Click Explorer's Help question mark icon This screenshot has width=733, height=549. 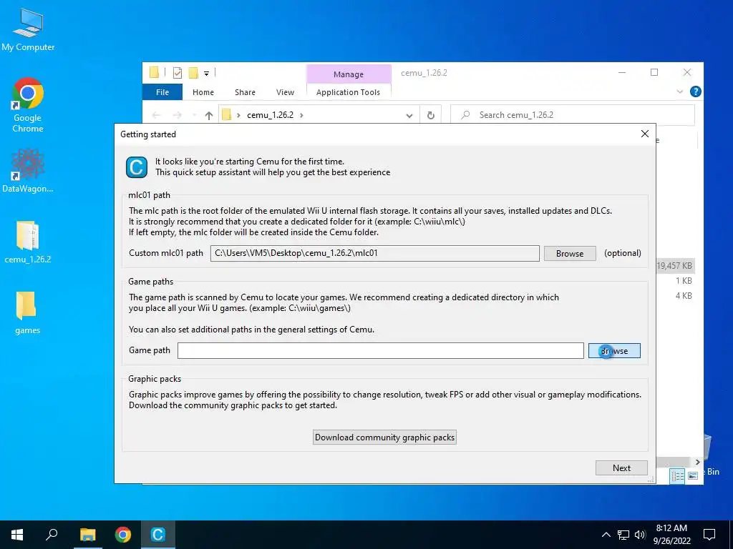click(696, 91)
